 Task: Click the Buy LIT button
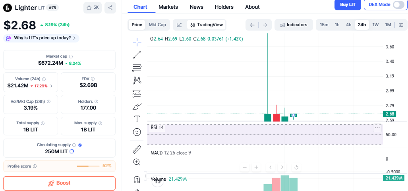[348, 5]
